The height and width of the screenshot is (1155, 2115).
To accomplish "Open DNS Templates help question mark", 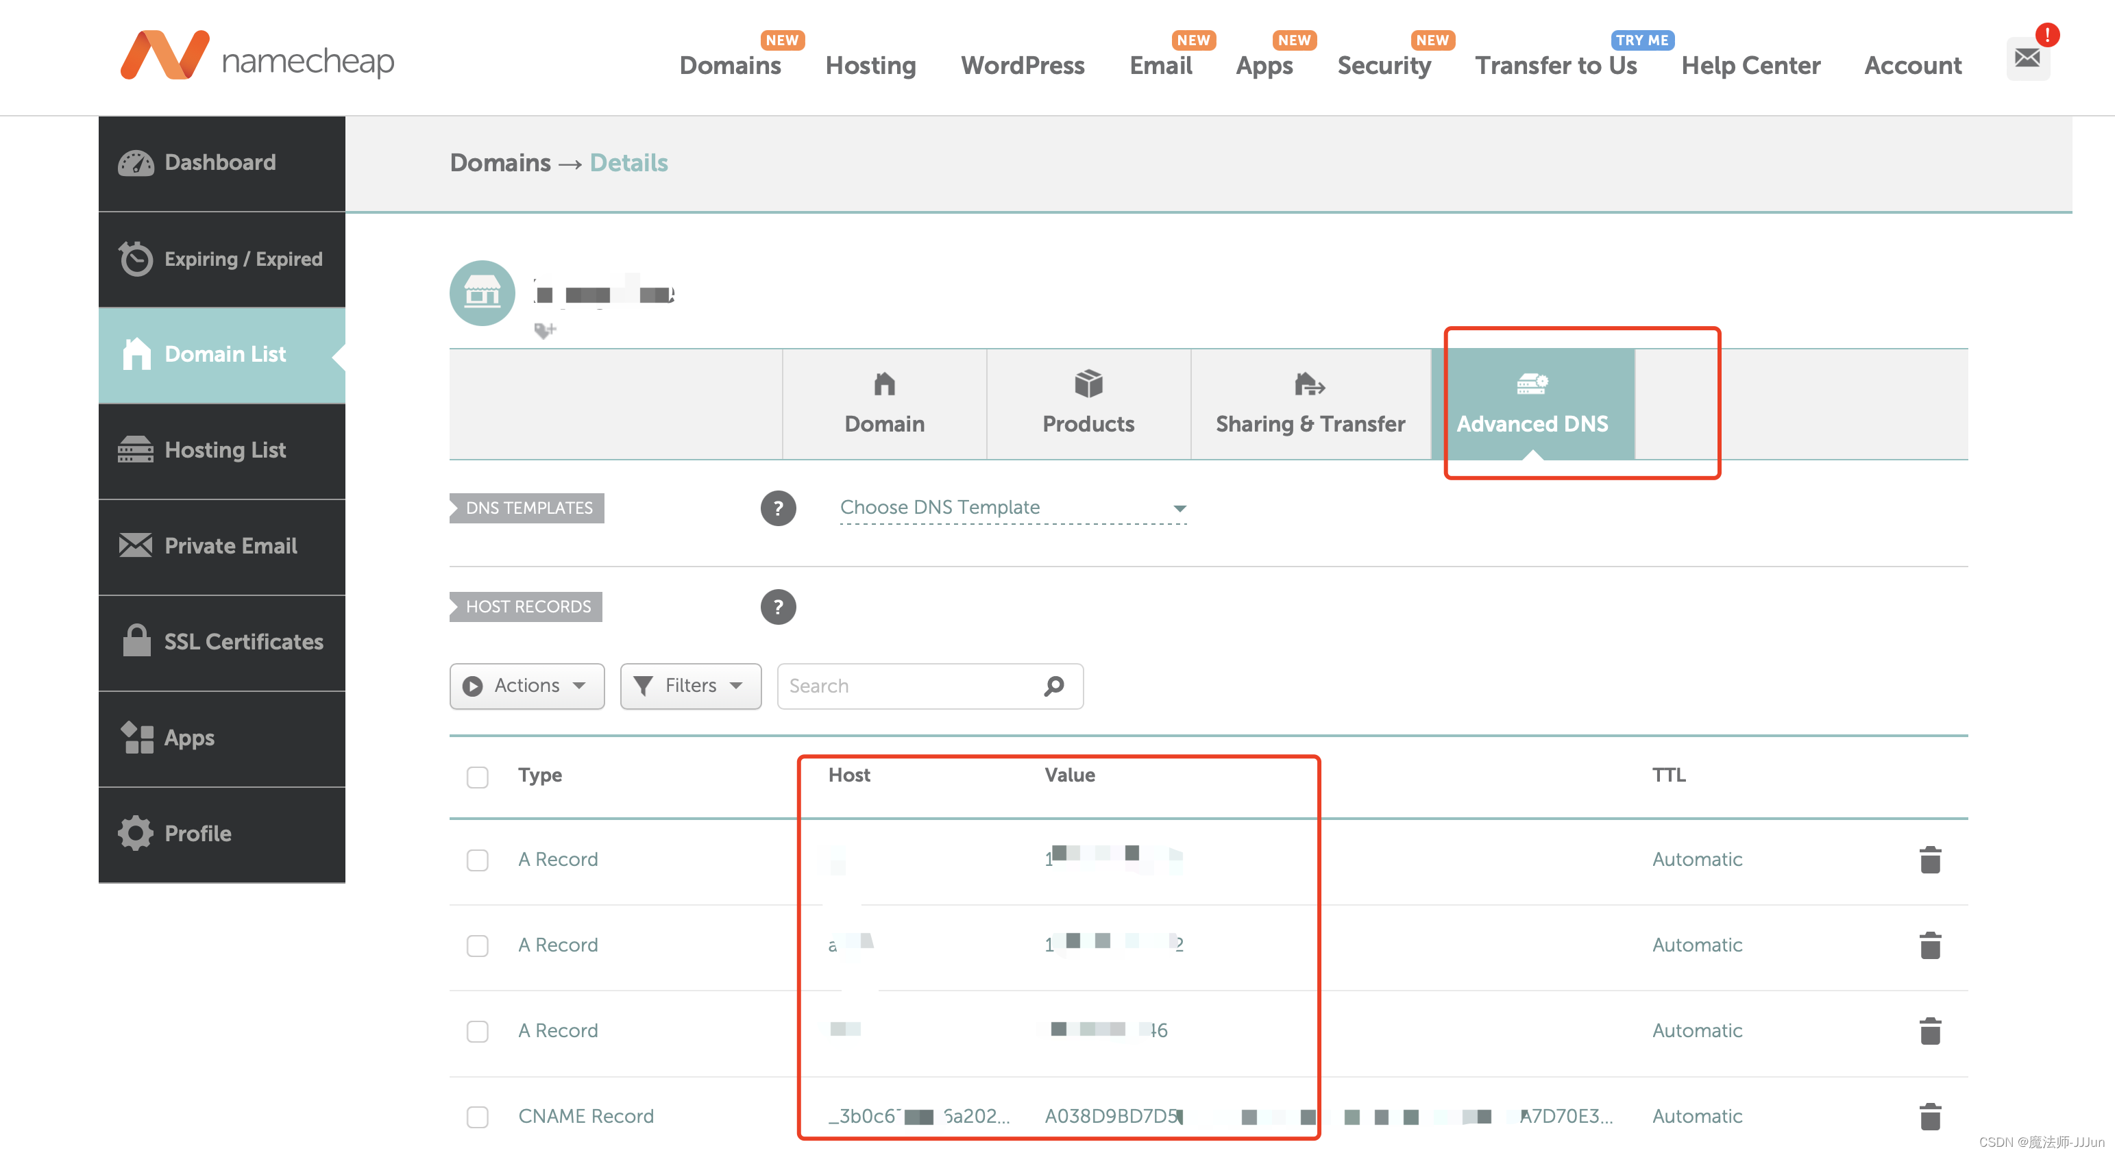I will 777,508.
